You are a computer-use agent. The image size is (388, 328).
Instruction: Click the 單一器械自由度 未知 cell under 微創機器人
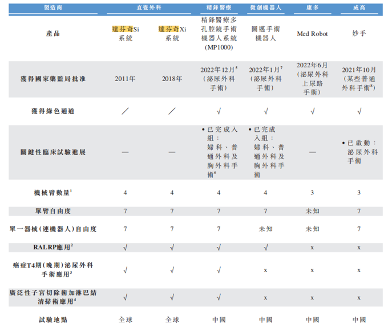point(265,229)
